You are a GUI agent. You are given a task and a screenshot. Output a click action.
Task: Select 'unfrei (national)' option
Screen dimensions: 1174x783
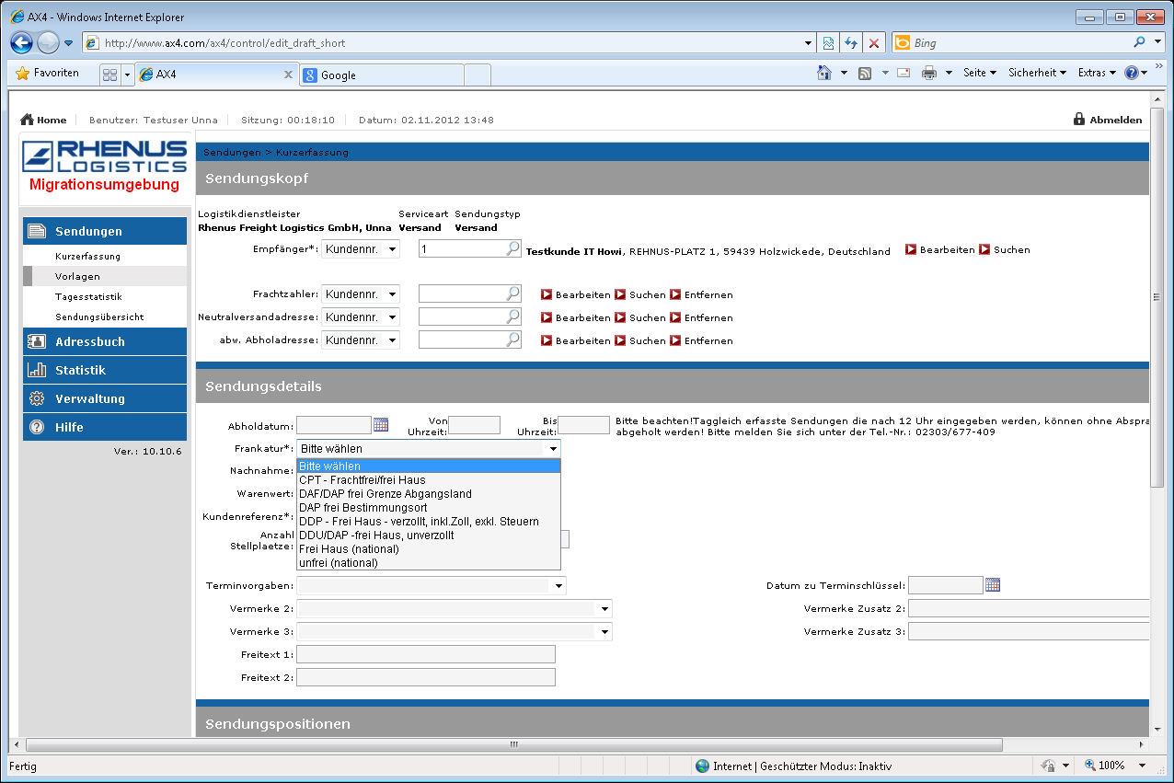[x=429, y=563]
